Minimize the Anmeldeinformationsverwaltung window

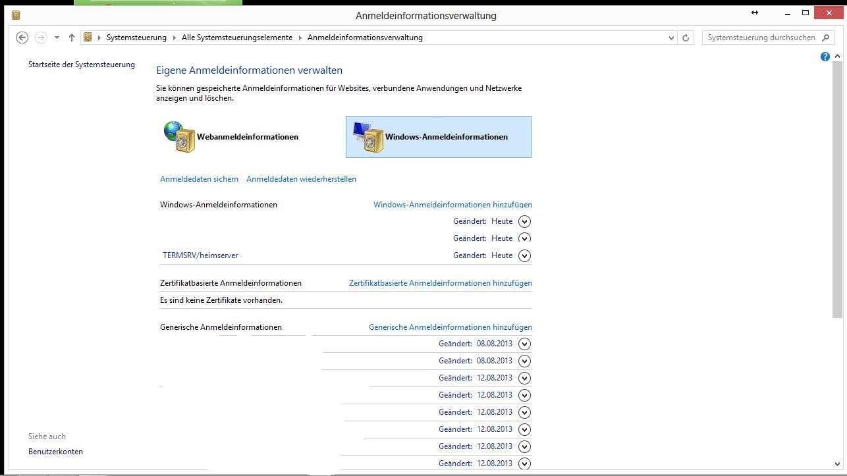tap(788, 13)
